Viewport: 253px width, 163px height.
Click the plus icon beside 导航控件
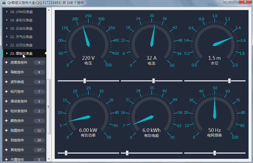pyautogui.click(x=6, y=72)
